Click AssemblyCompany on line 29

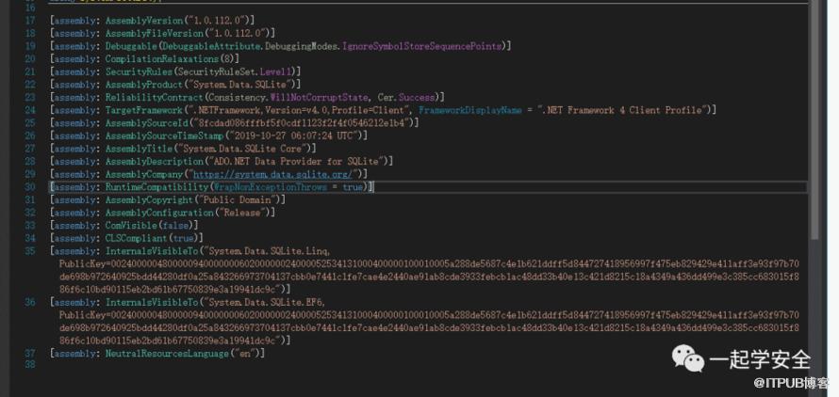coord(144,174)
